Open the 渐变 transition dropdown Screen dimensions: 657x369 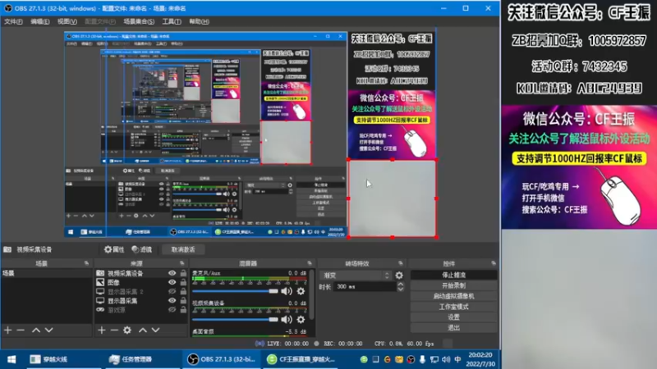pyautogui.click(x=356, y=276)
